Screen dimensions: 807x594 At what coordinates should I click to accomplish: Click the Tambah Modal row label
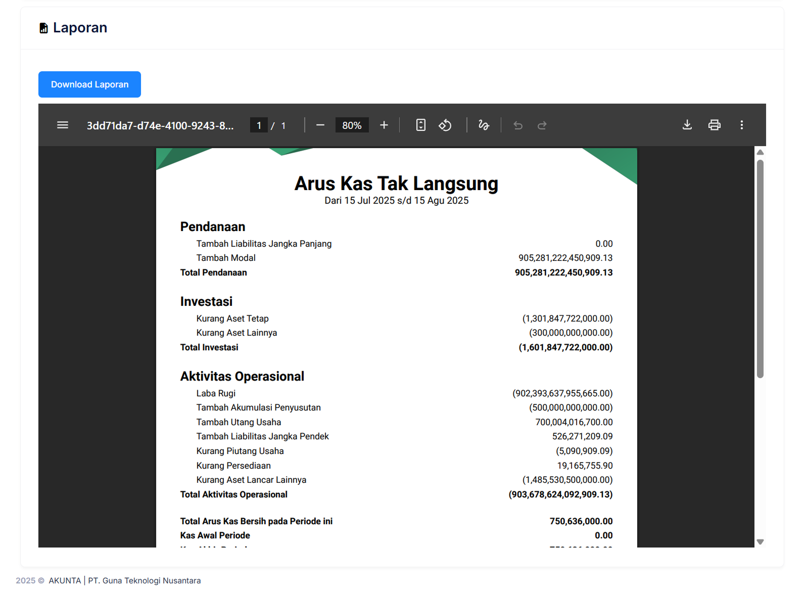[226, 258]
